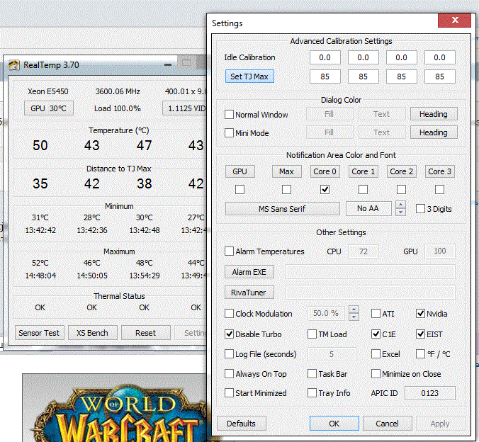Uncheck the checkbox under Core 0
Viewport: 479px width, 442px height.
(325, 189)
